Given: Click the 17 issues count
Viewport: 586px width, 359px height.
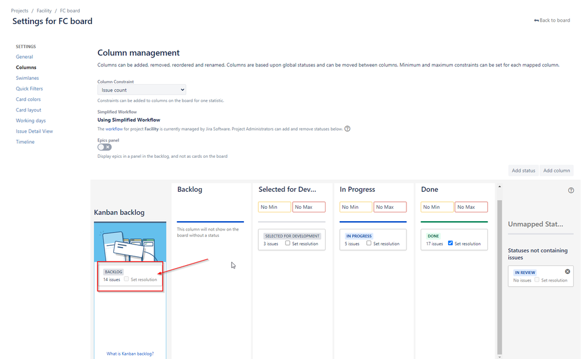Looking at the screenshot, I should pyautogui.click(x=434, y=243).
